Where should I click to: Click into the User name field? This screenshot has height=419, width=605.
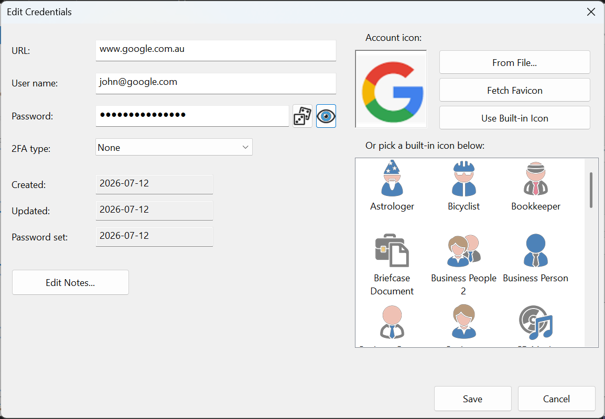click(x=215, y=83)
